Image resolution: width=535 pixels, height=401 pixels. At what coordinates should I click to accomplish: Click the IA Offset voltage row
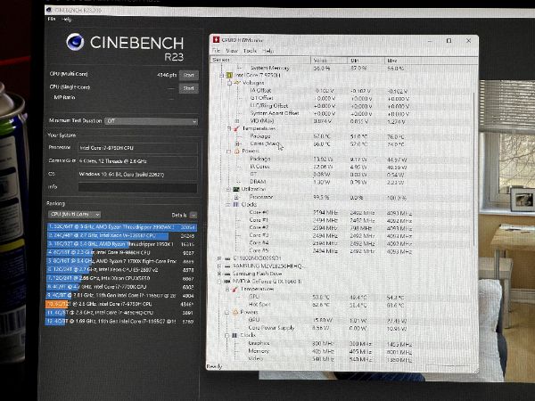coord(343,91)
